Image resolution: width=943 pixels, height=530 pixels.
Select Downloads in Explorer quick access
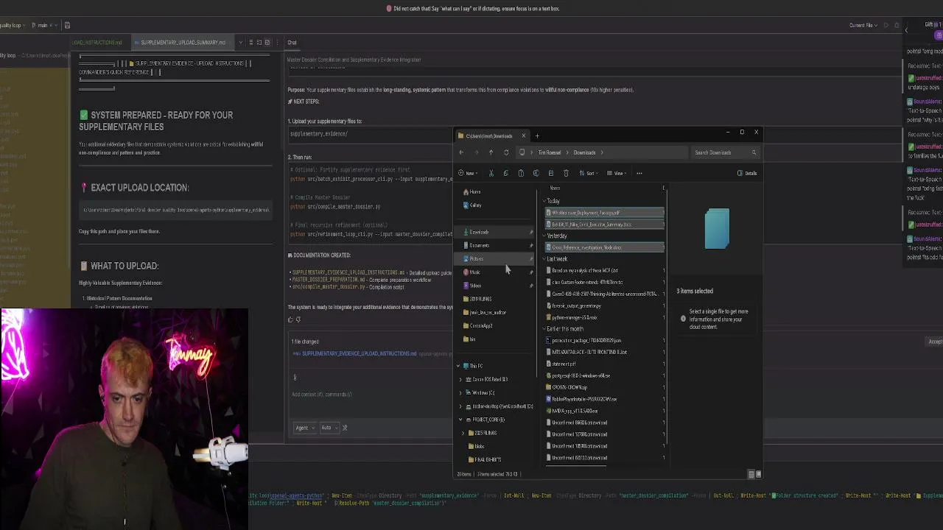(x=494, y=232)
